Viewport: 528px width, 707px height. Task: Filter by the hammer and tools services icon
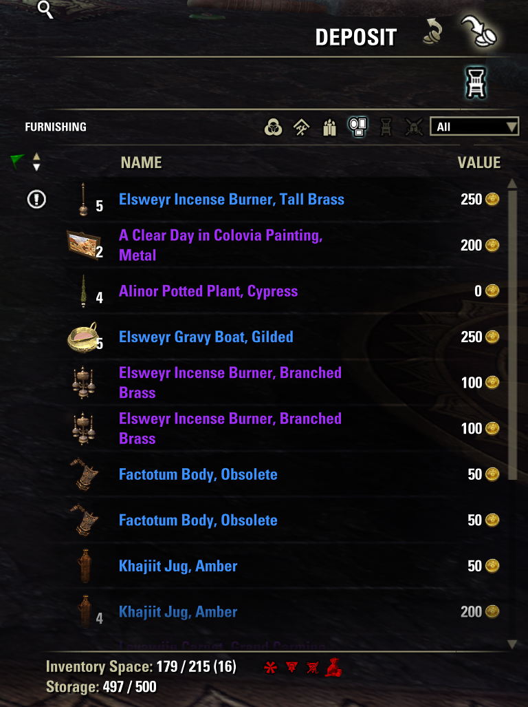point(301,127)
